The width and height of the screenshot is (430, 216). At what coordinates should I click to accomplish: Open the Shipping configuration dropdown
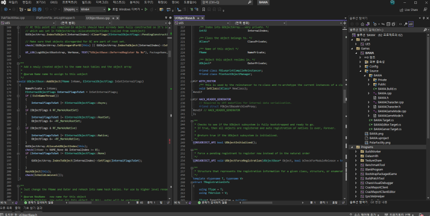pyautogui.click(x=71, y=10)
